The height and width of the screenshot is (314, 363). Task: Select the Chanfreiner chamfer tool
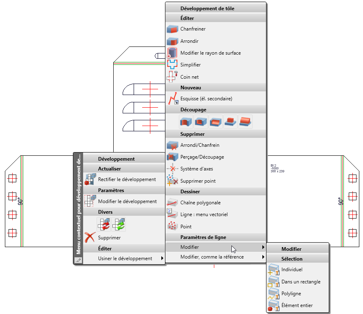216,29
